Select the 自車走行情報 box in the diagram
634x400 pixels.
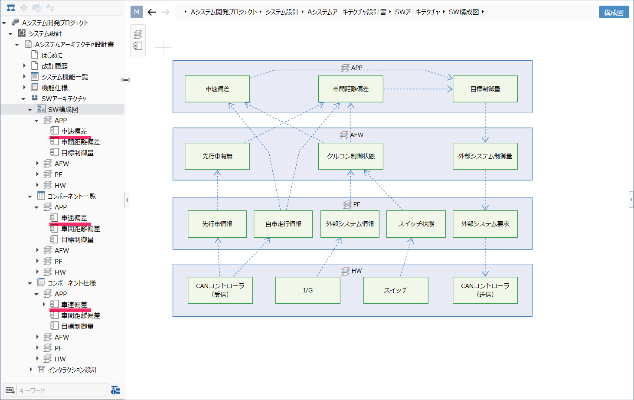tap(283, 224)
